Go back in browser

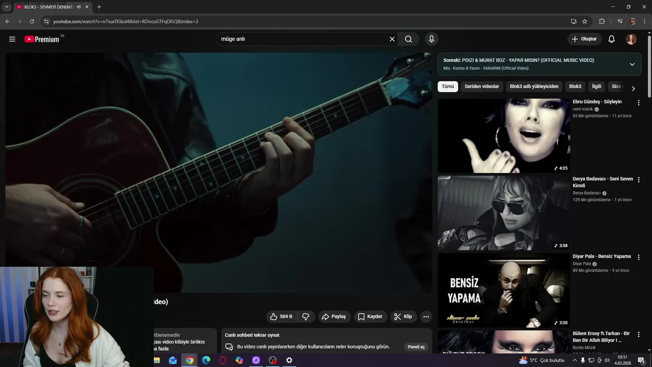7,21
